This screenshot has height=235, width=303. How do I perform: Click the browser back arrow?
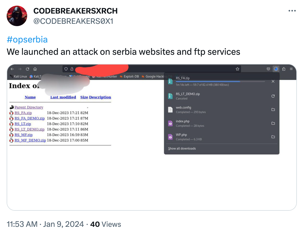12,69
